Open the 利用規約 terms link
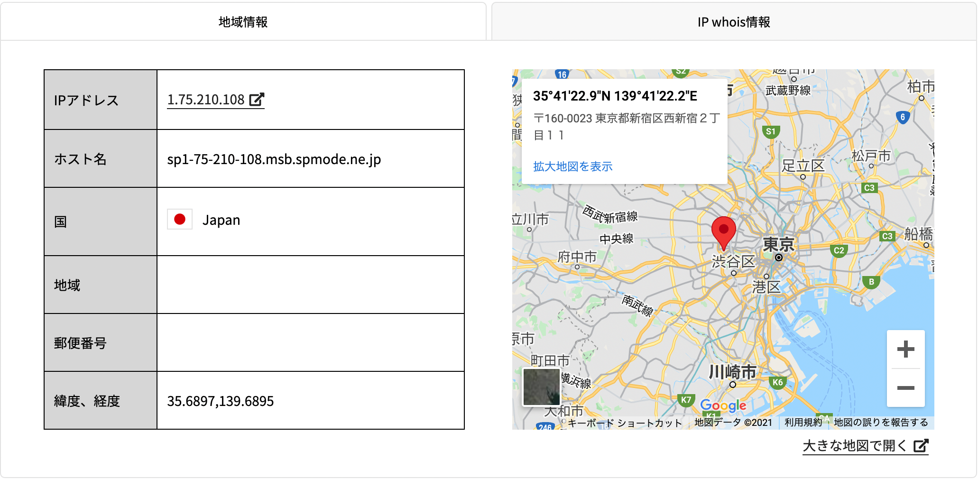The height and width of the screenshot is (479, 978). tap(803, 423)
